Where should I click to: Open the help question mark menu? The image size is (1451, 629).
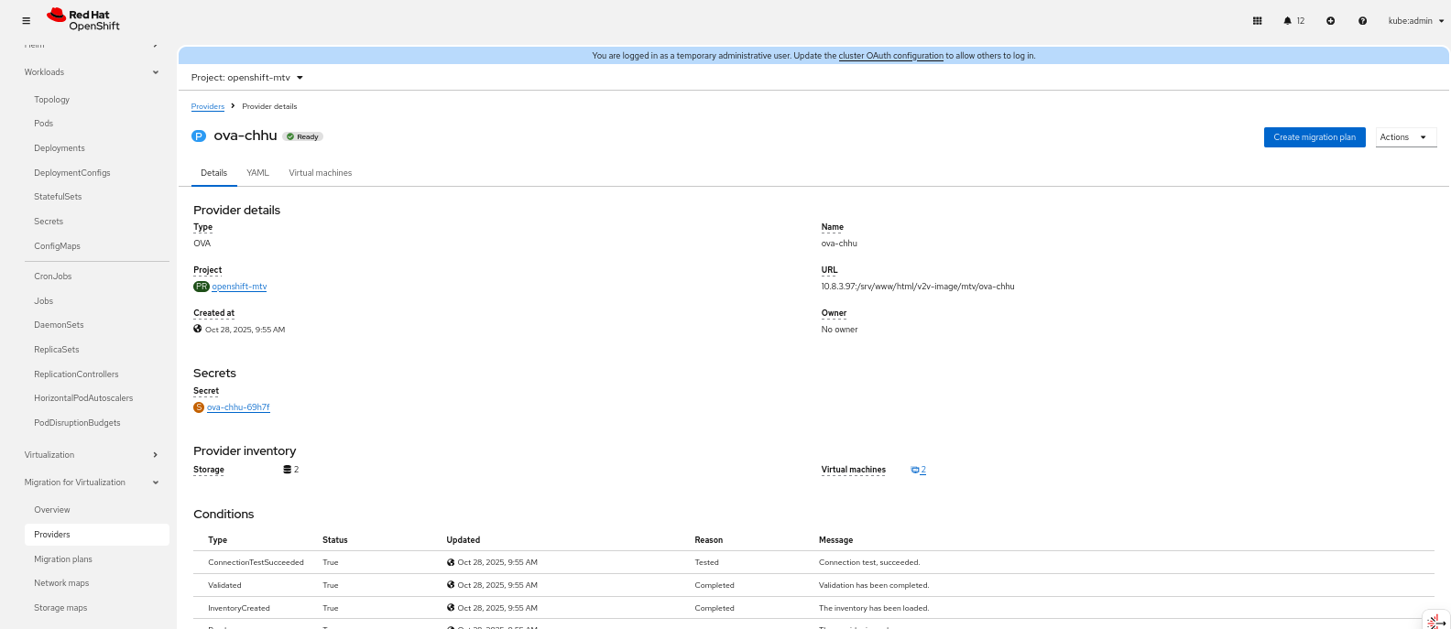tap(1362, 20)
